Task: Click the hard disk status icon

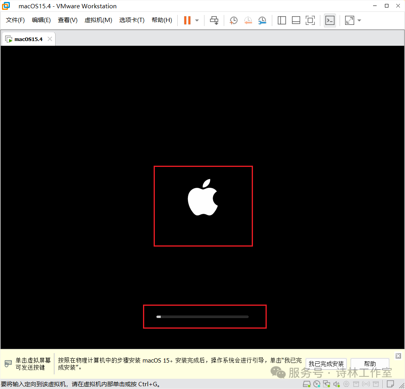Action: [307, 384]
